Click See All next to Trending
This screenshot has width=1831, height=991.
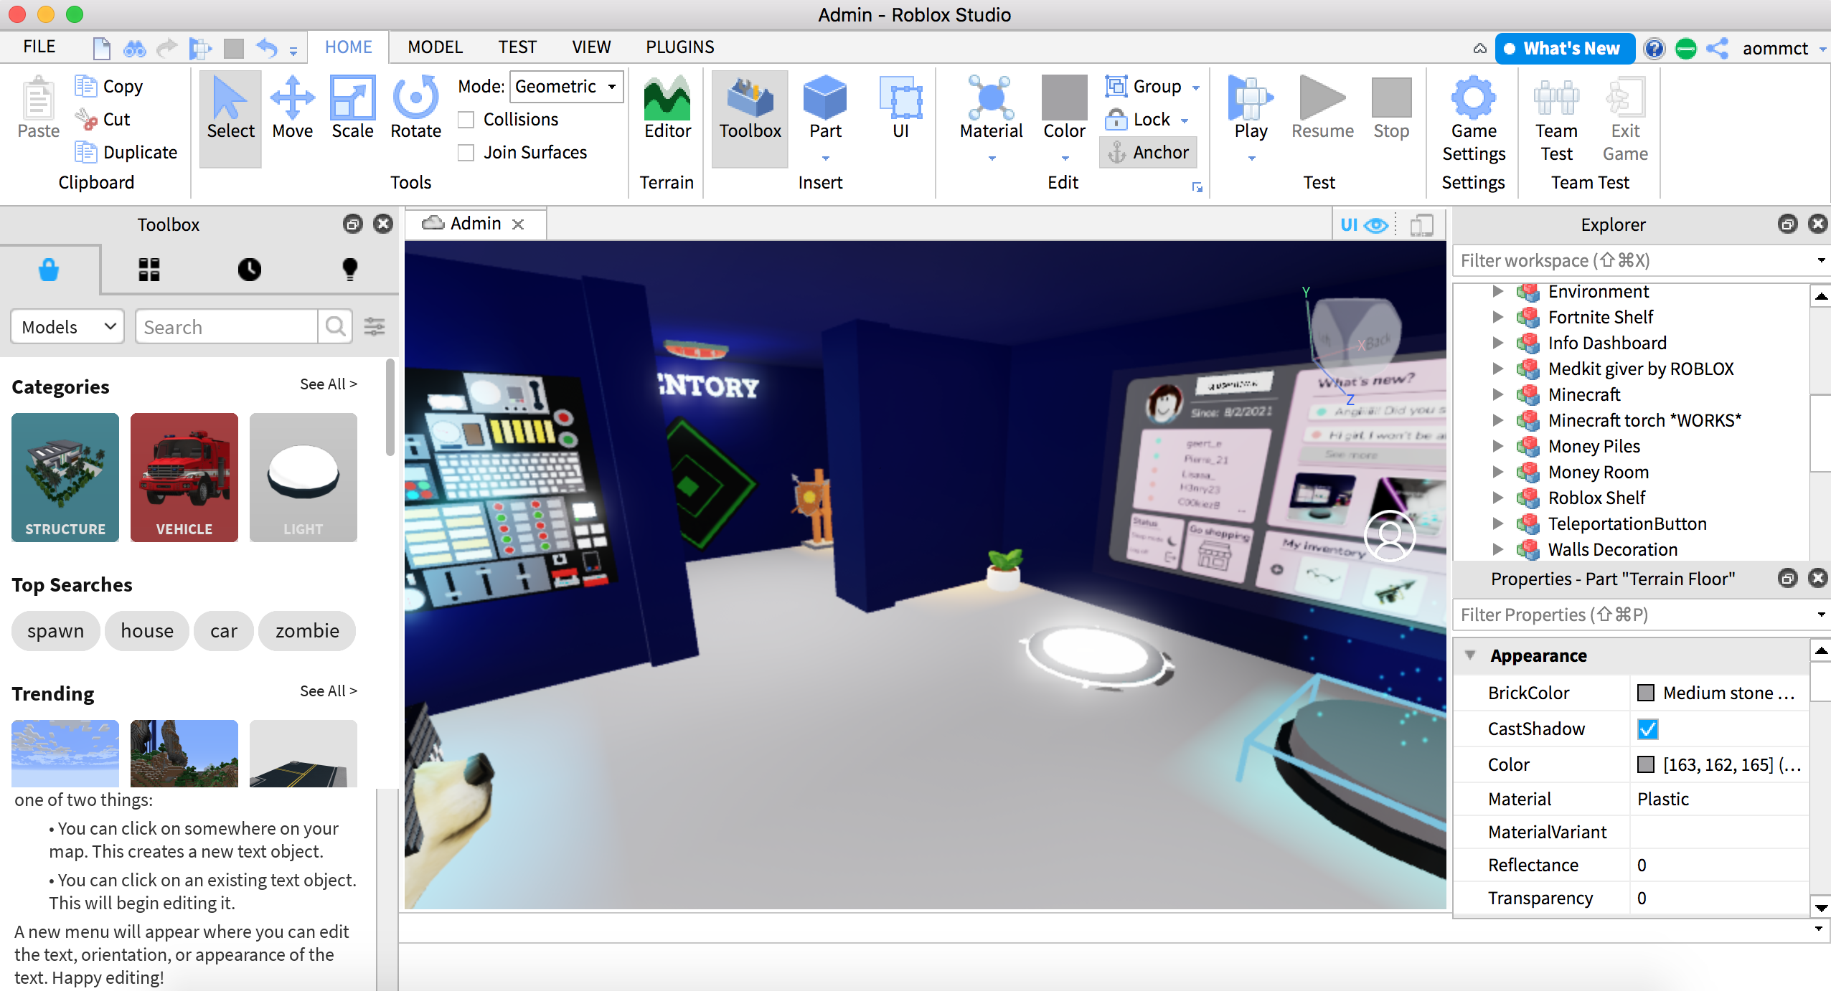point(328,691)
